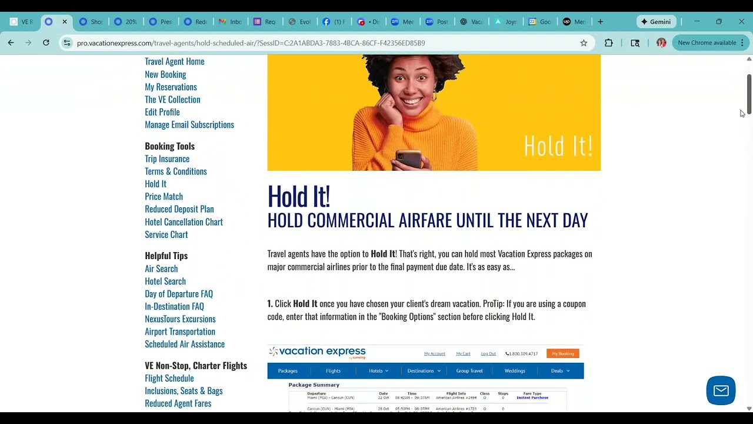
Task: Switch to the Facebook tab
Action: tap(334, 22)
